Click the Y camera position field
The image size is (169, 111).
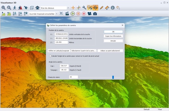click(x=61, y=38)
